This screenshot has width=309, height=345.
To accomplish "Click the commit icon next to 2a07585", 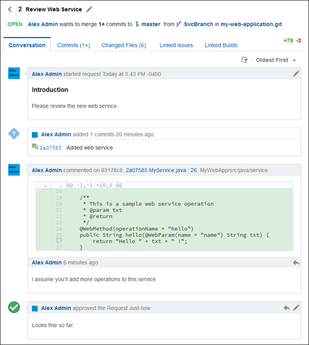I will (x=35, y=147).
